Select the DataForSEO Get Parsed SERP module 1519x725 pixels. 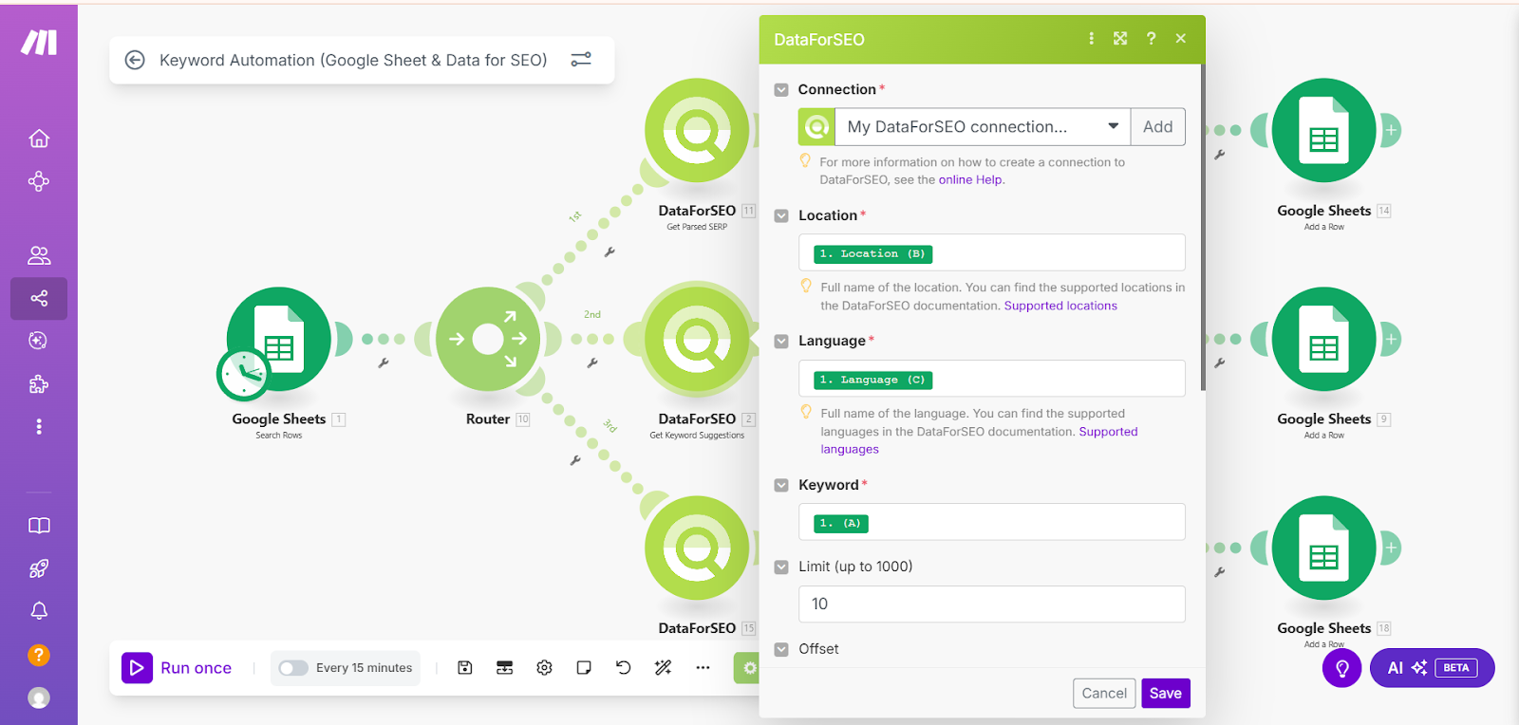pyautogui.click(x=697, y=130)
